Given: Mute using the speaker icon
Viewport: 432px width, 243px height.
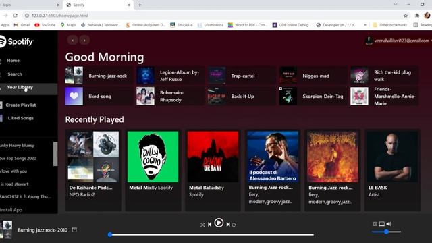Looking at the screenshot, I should (x=389, y=224).
